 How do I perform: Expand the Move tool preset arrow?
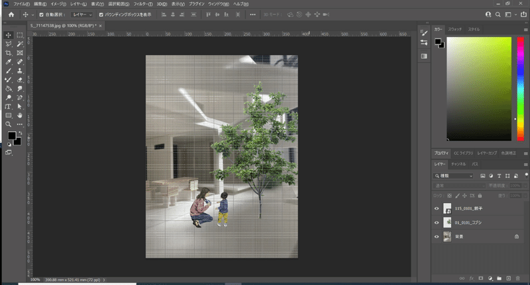32,15
